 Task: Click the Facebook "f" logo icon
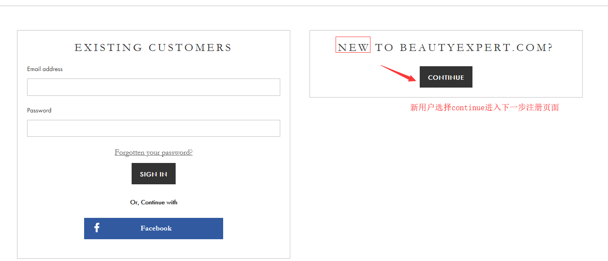point(97,227)
